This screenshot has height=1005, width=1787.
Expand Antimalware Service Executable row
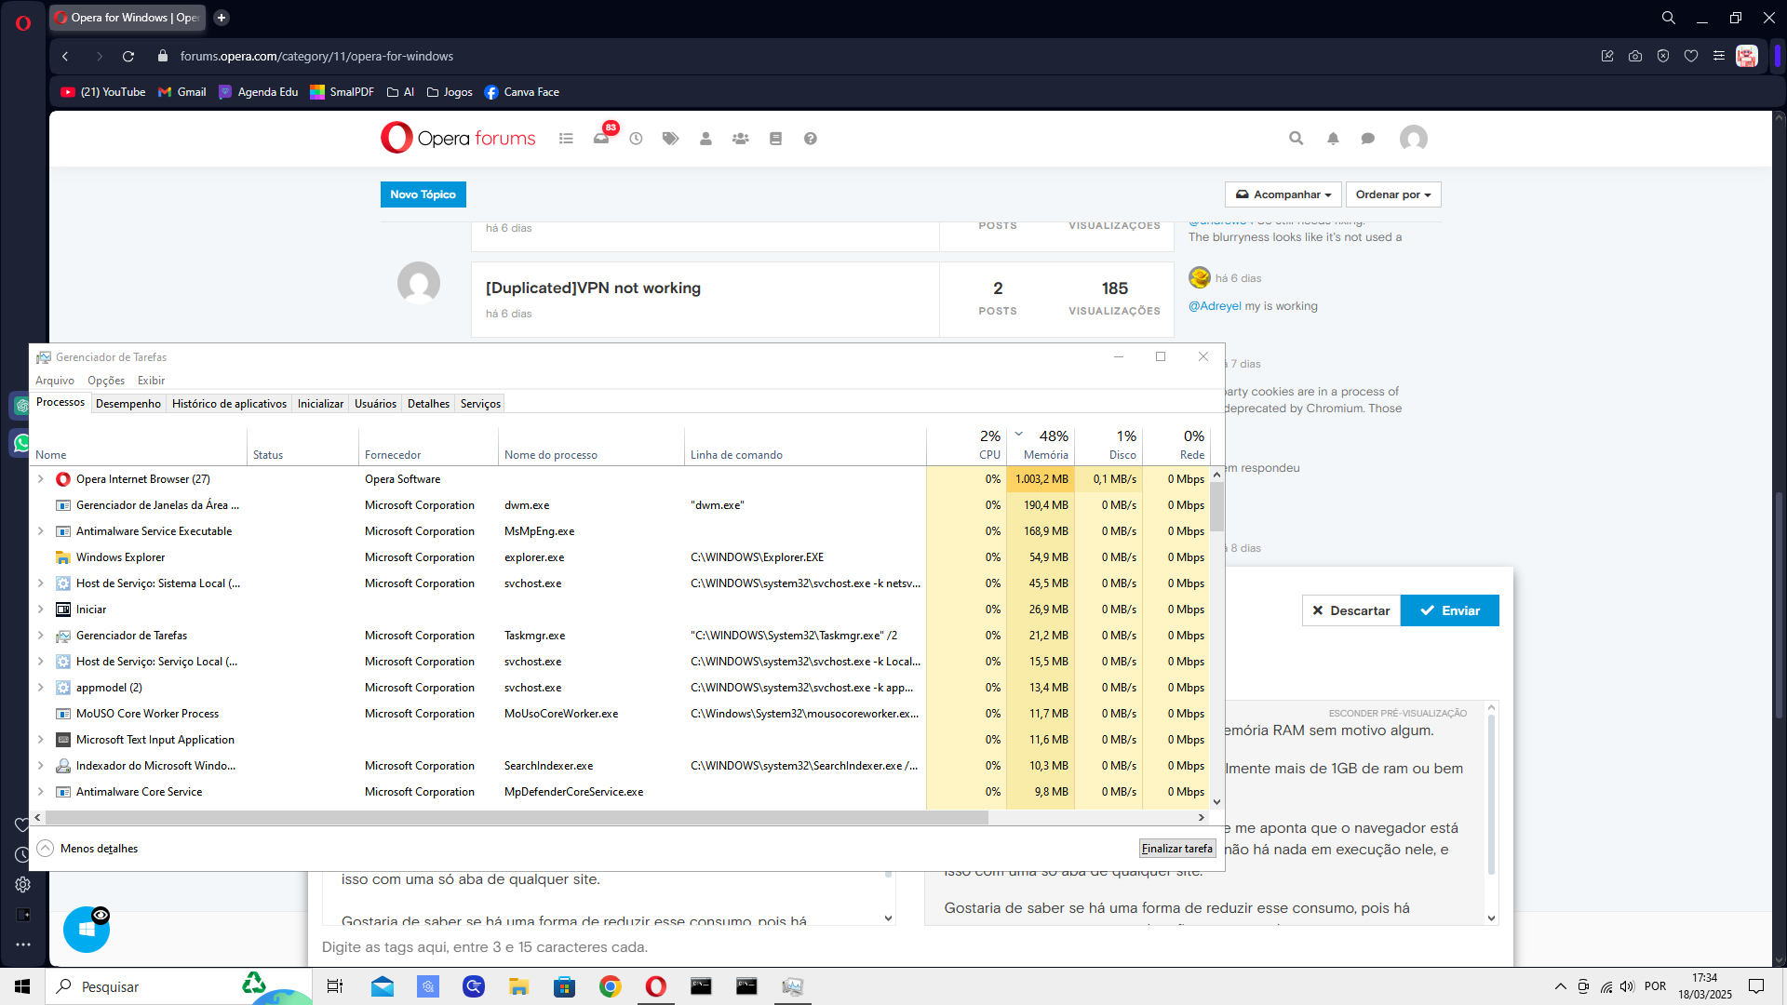pos(40,531)
